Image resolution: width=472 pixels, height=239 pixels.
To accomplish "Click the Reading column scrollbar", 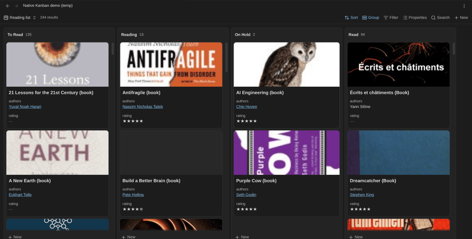I will click(x=226, y=57).
